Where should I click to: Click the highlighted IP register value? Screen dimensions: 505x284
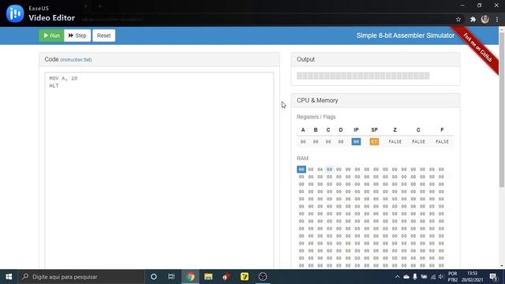(356, 142)
